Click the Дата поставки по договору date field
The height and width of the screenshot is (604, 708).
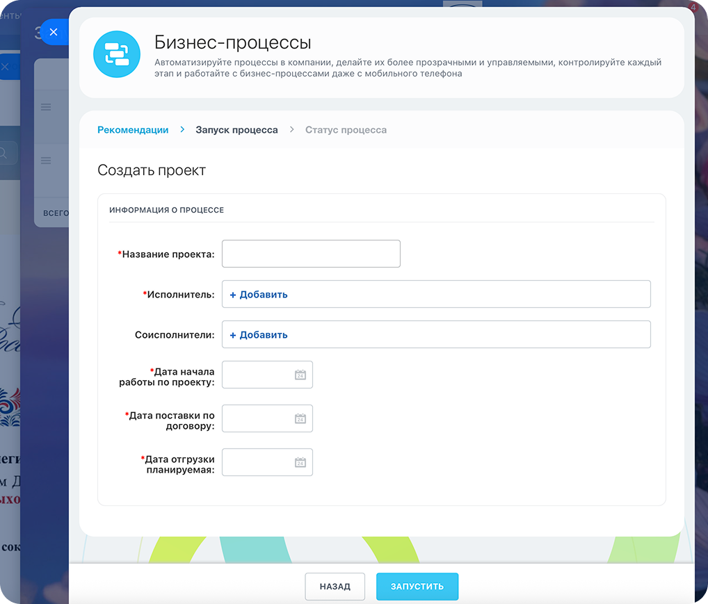click(x=267, y=418)
